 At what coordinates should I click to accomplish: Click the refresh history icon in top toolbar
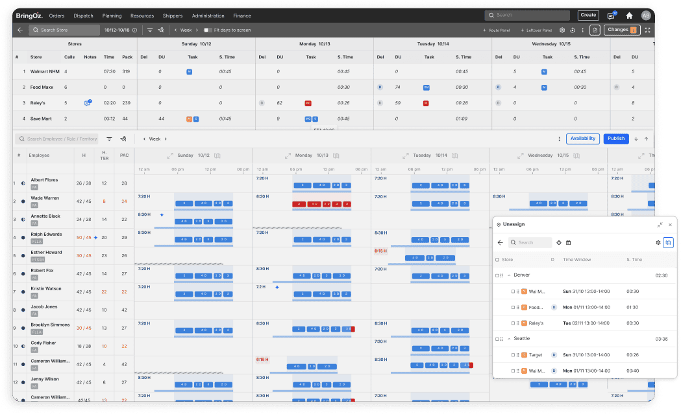pos(573,30)
